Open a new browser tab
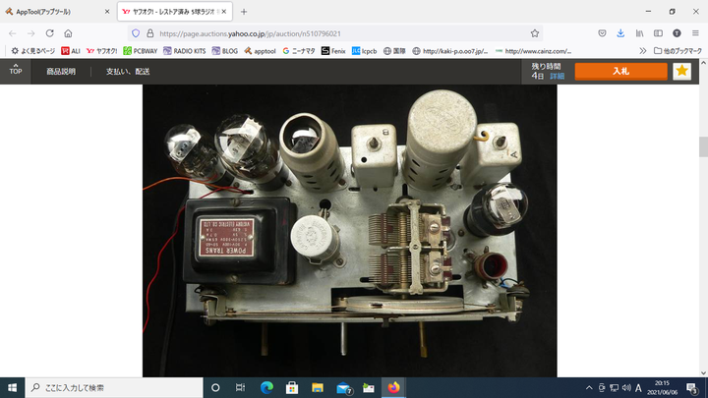Image resolution: width=708 pixels, height=398 pixels. coord(244,11)
